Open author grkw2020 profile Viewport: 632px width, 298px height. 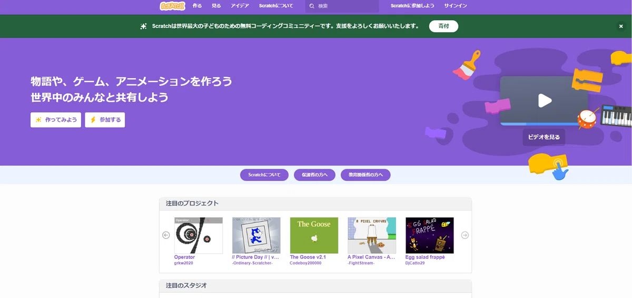click(x=183, y=263)
